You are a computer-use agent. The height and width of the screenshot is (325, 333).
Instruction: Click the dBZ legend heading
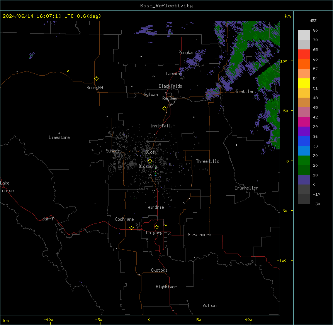click(313, 20)
